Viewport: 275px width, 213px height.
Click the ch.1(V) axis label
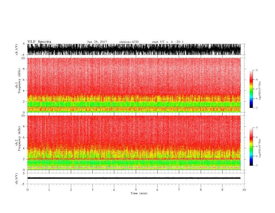17,49
